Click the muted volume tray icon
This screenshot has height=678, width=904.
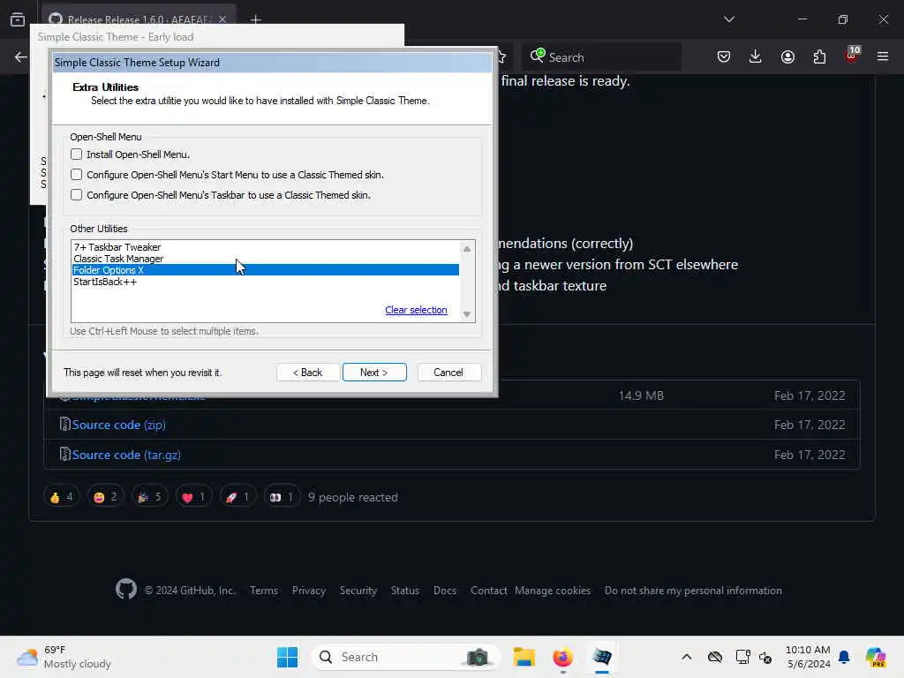point(765,657)
